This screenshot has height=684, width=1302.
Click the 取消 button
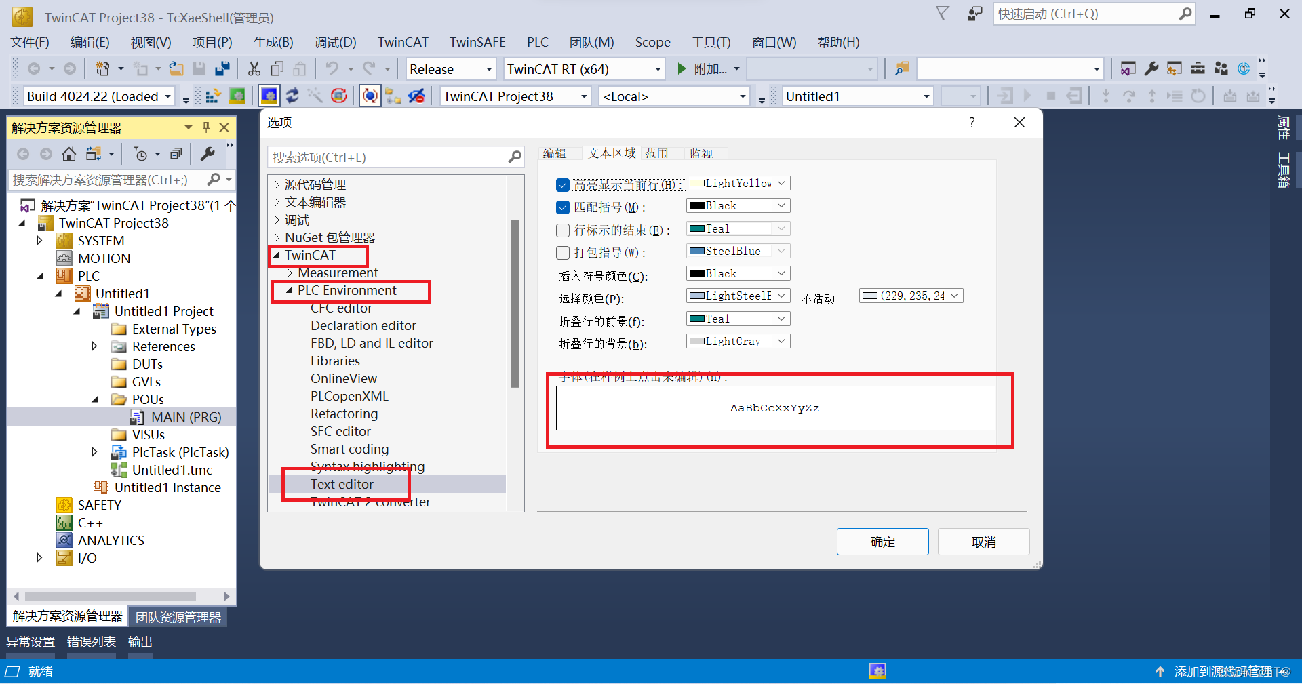click(x=983, y=542)
